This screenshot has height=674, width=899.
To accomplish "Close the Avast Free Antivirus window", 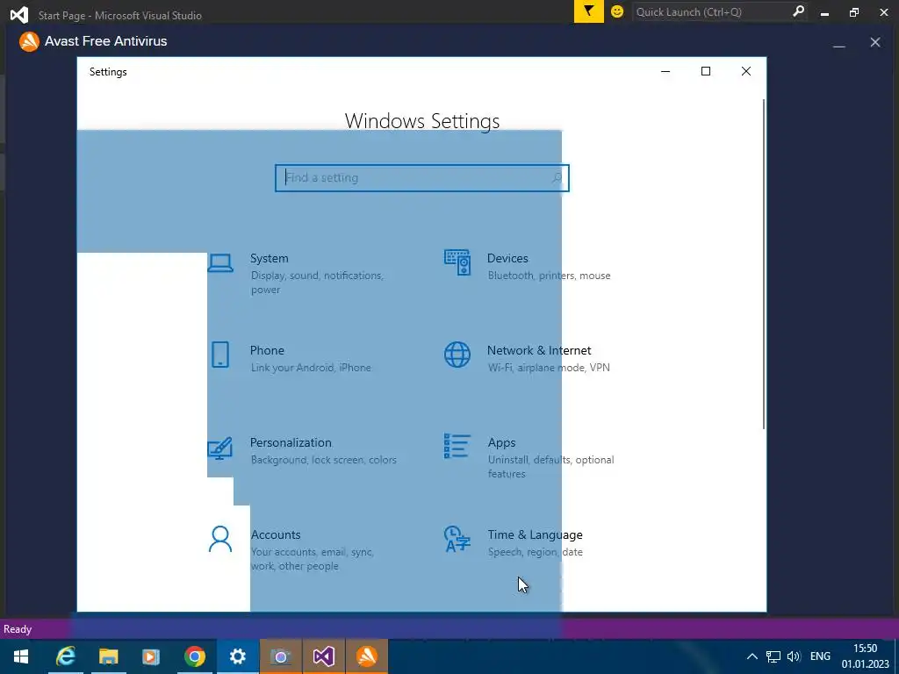I will point(875,42).
